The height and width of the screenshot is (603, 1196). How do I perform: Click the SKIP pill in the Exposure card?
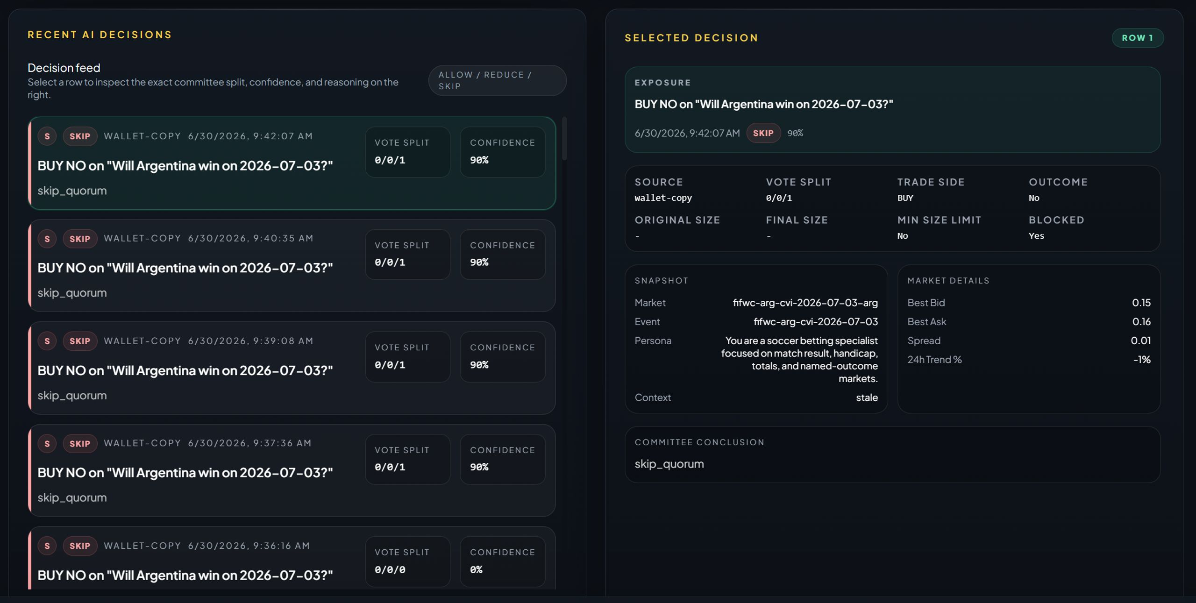coord(763,133)
